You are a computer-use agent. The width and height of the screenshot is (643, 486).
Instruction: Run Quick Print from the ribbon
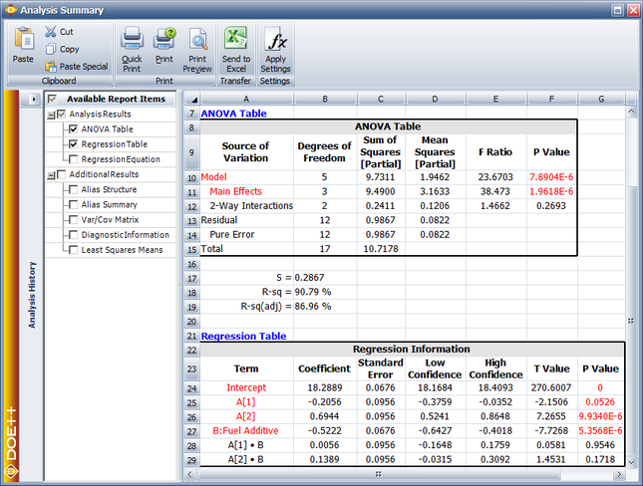pos(132,40)
